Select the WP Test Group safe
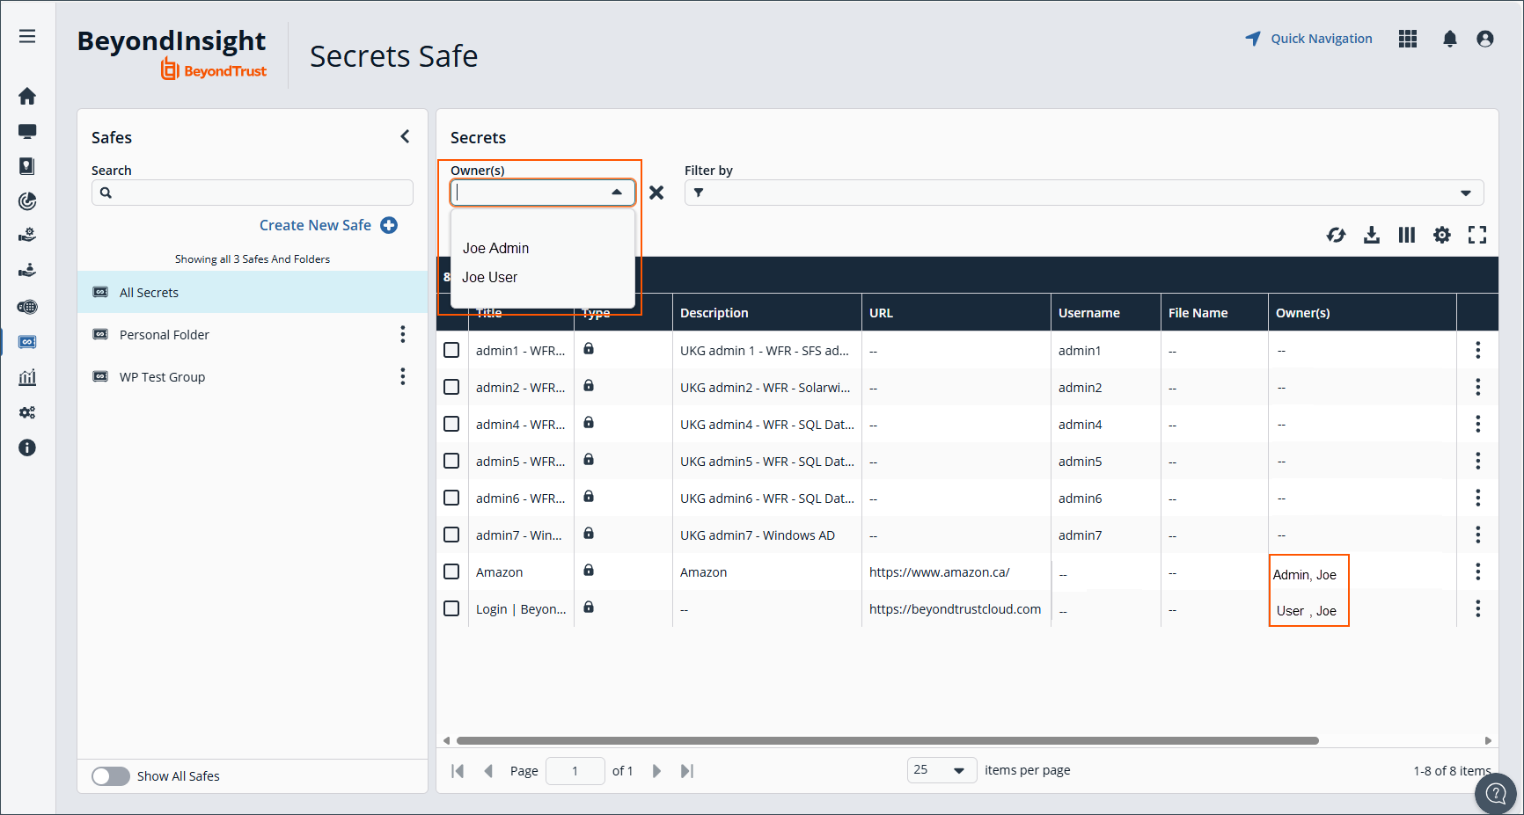Screen dimensions: 1524x815 point(253,376)
